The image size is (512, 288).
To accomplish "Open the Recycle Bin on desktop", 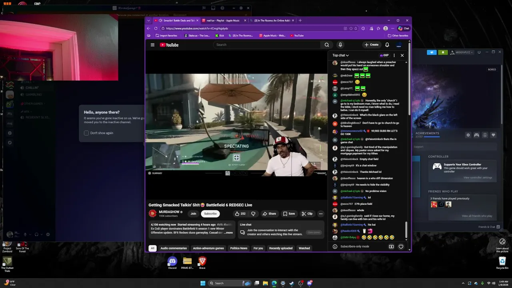I will pyautogui.click(x=502, y=263).
